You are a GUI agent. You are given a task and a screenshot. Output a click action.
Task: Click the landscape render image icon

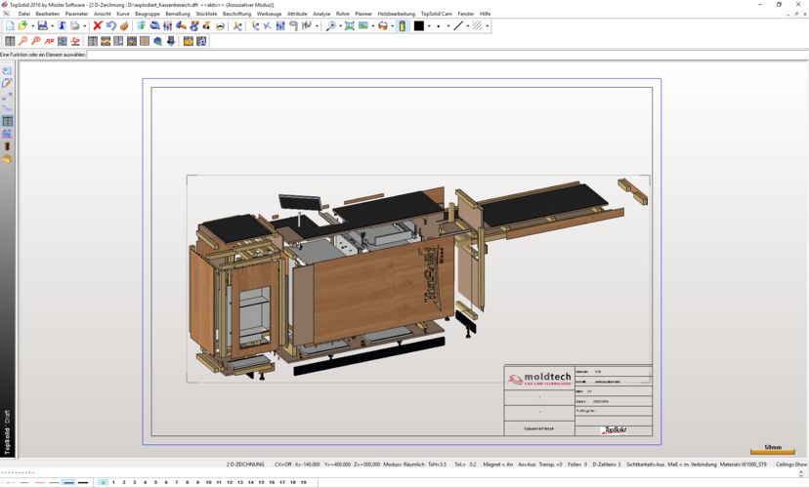pos(363,25)
